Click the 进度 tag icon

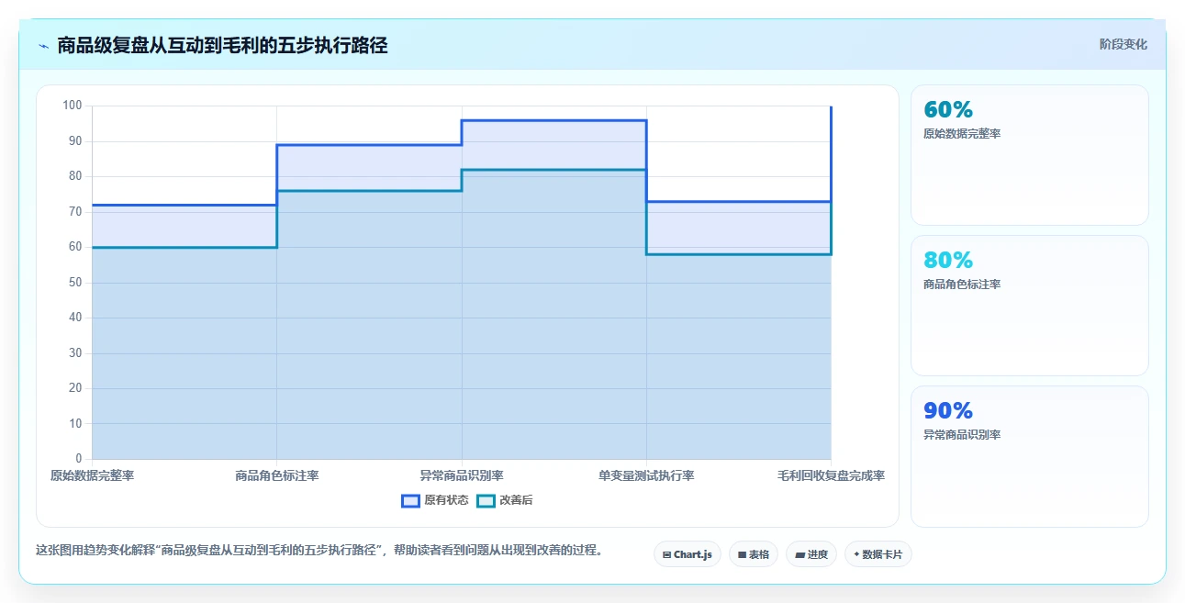(x=799, y=554)
